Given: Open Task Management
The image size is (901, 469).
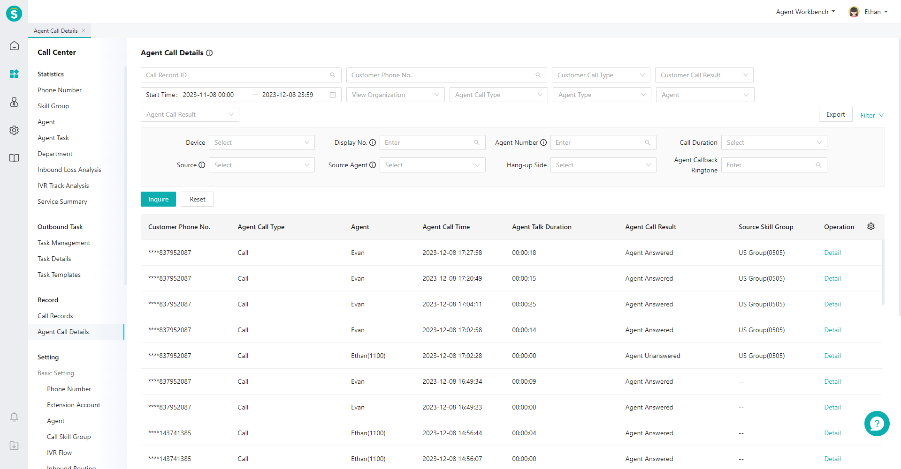Looking at the screenshot, I should [64, 243].
